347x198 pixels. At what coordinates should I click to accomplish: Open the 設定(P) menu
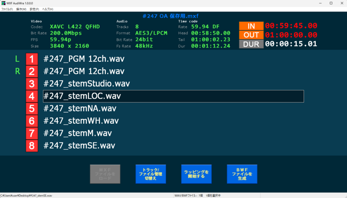point(34,9)
